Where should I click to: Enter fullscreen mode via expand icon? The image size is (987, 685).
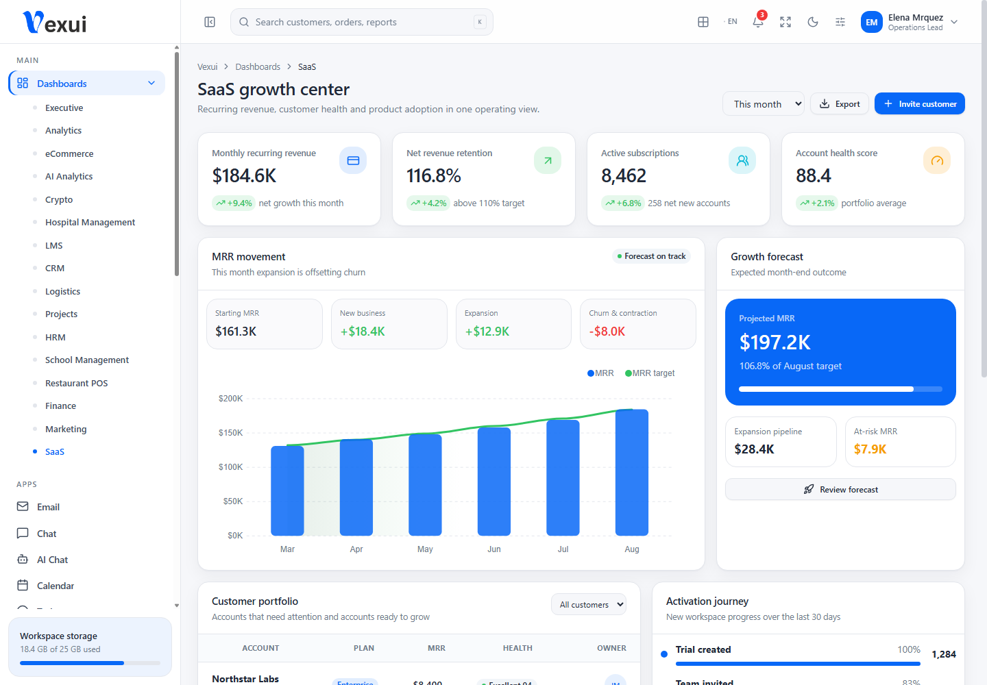click(785, 22)
